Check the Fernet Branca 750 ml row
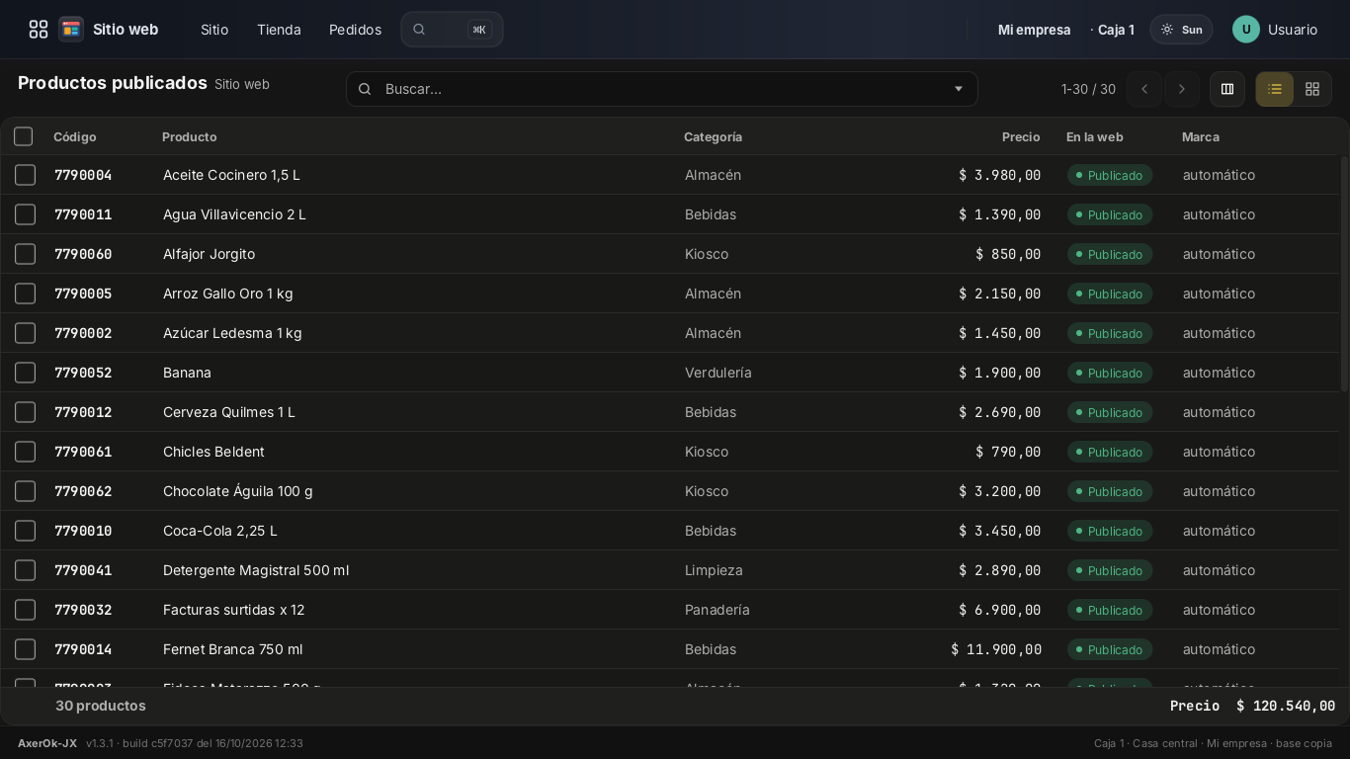This screenshot has height=759, width=1350. pyautogui.click(x=26, y=649)
